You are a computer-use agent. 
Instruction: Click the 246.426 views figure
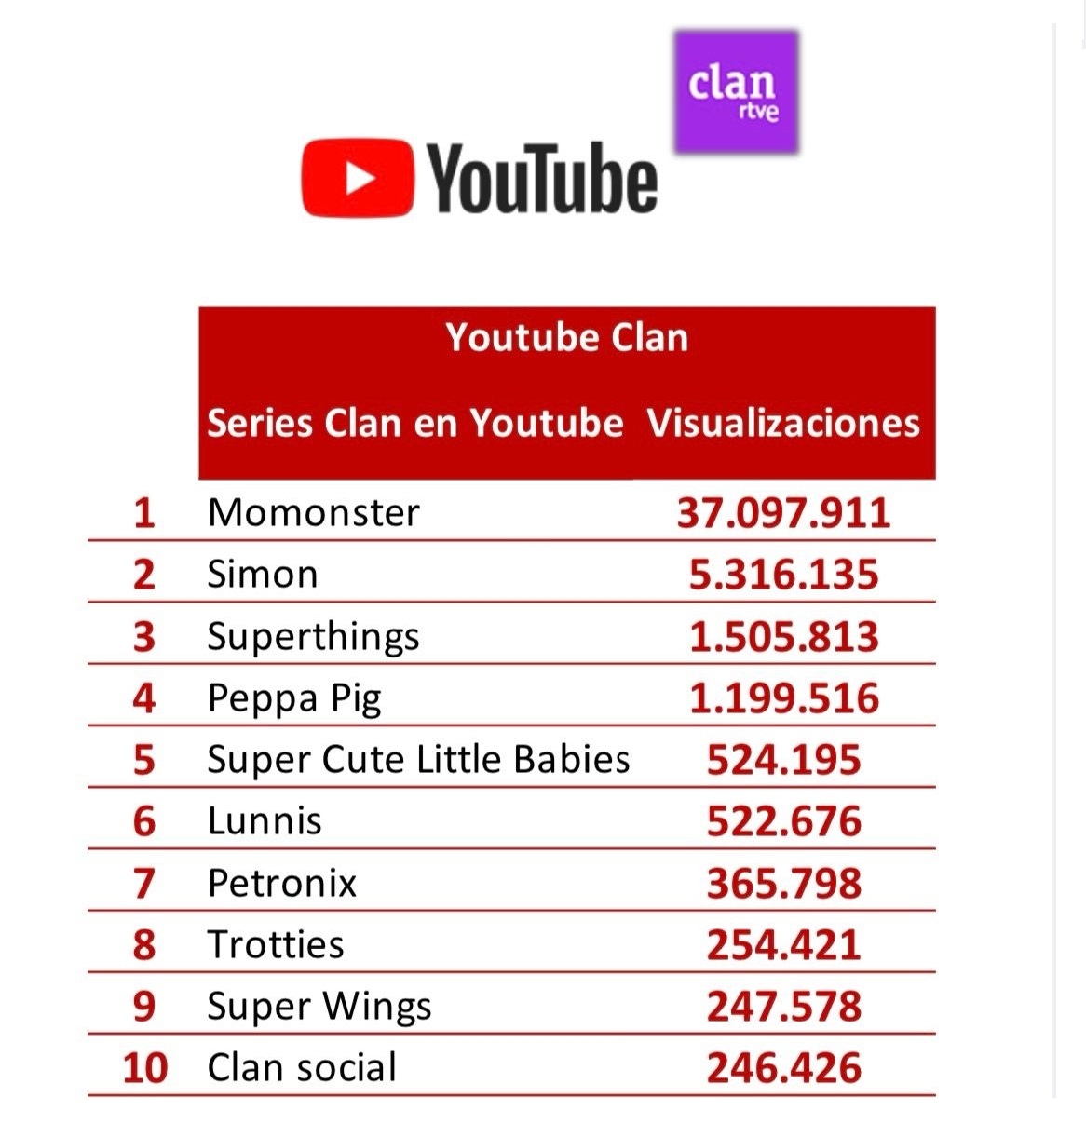tap(783, 1068)
